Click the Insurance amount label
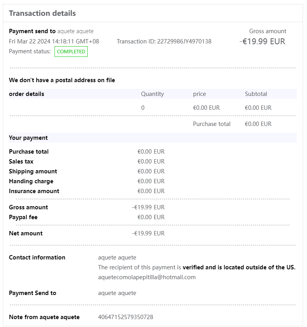Screen dimensions: 307x327 pos(34,191)
